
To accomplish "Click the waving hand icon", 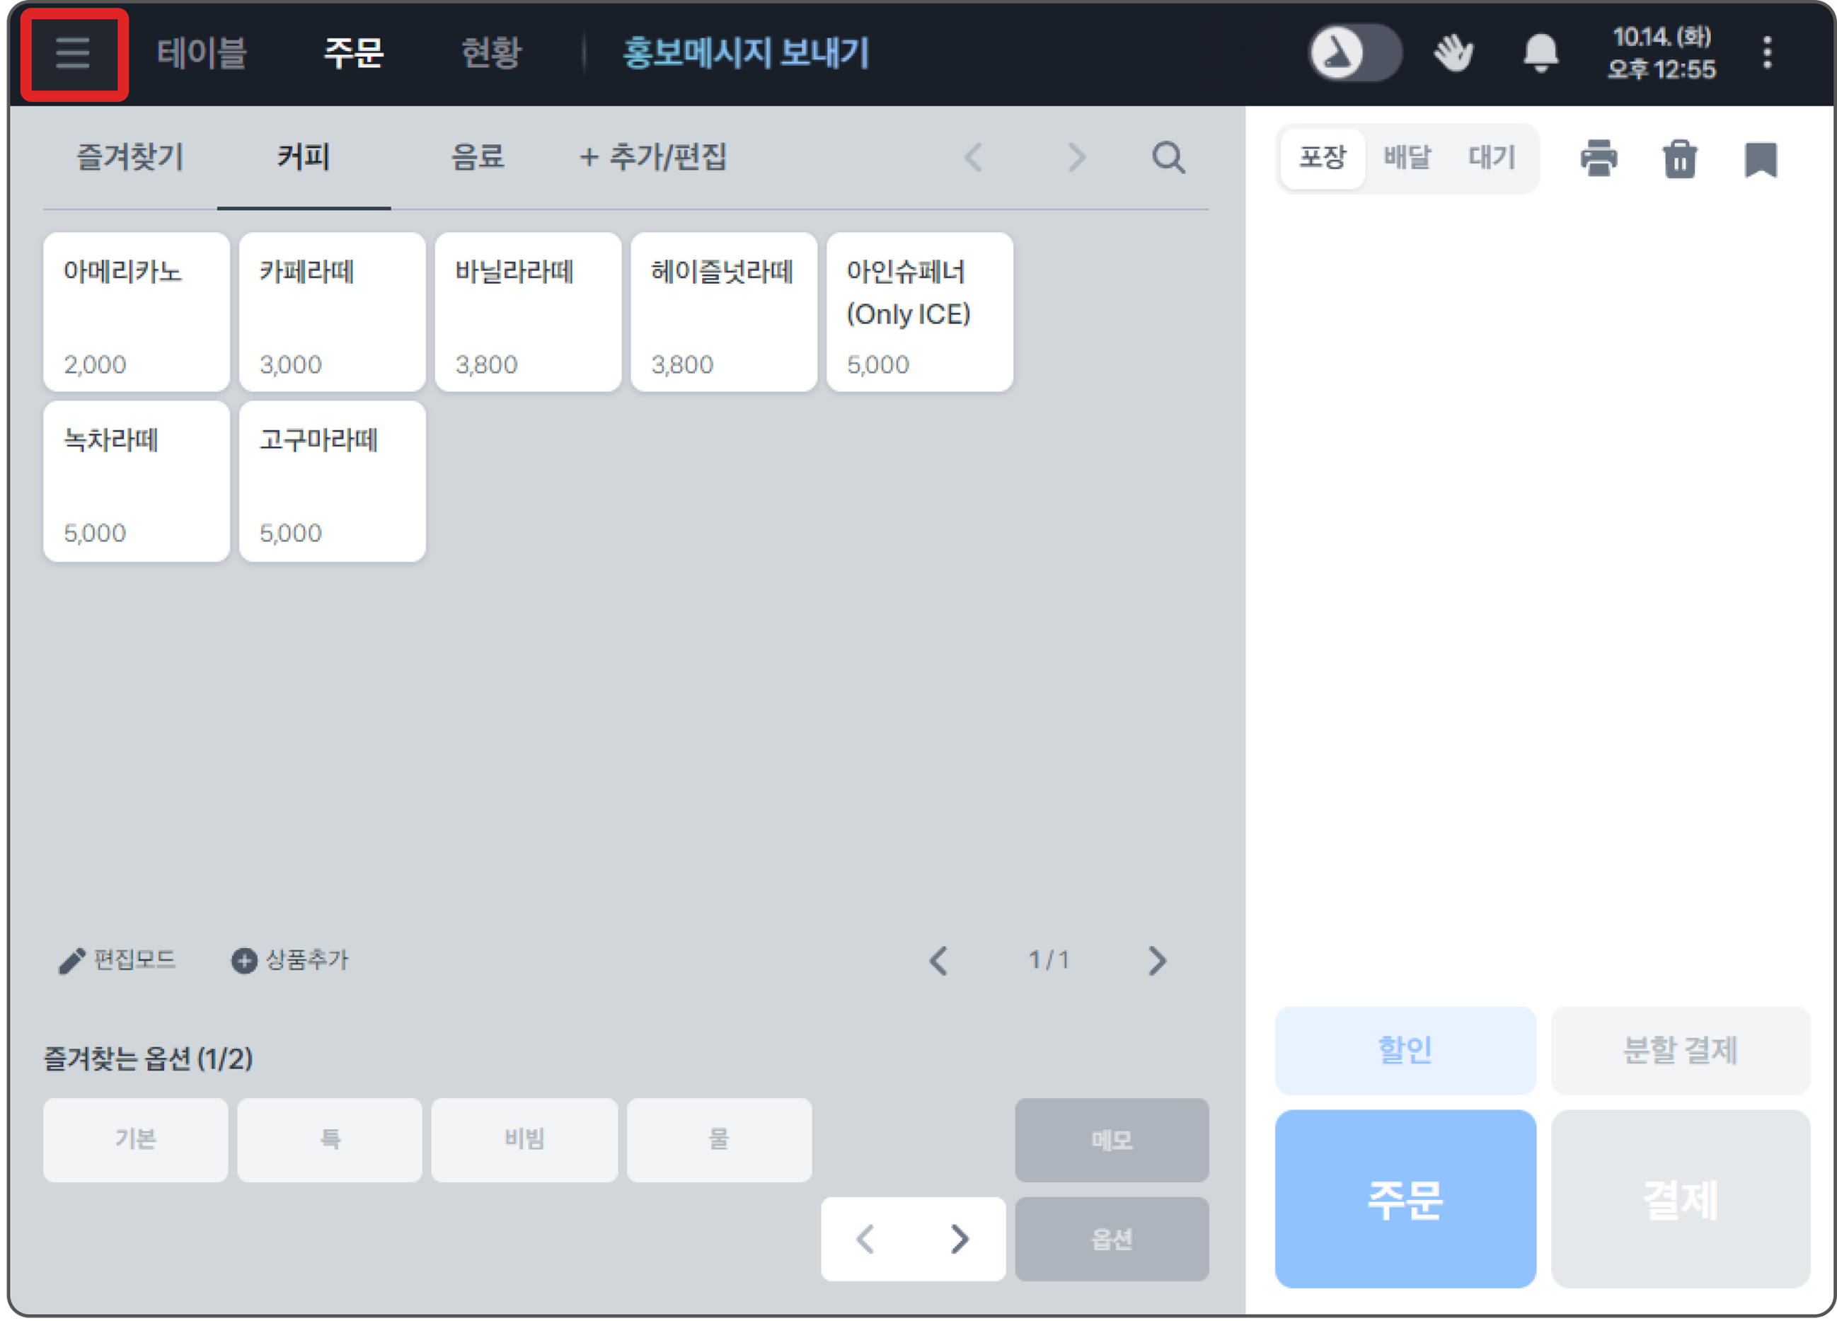I will click(x=1453, y=54).
